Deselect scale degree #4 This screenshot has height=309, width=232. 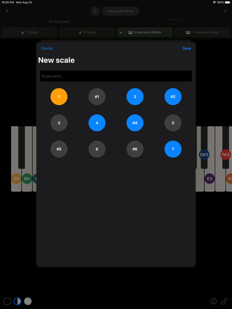pyautogui.click(x=135, y=123)
